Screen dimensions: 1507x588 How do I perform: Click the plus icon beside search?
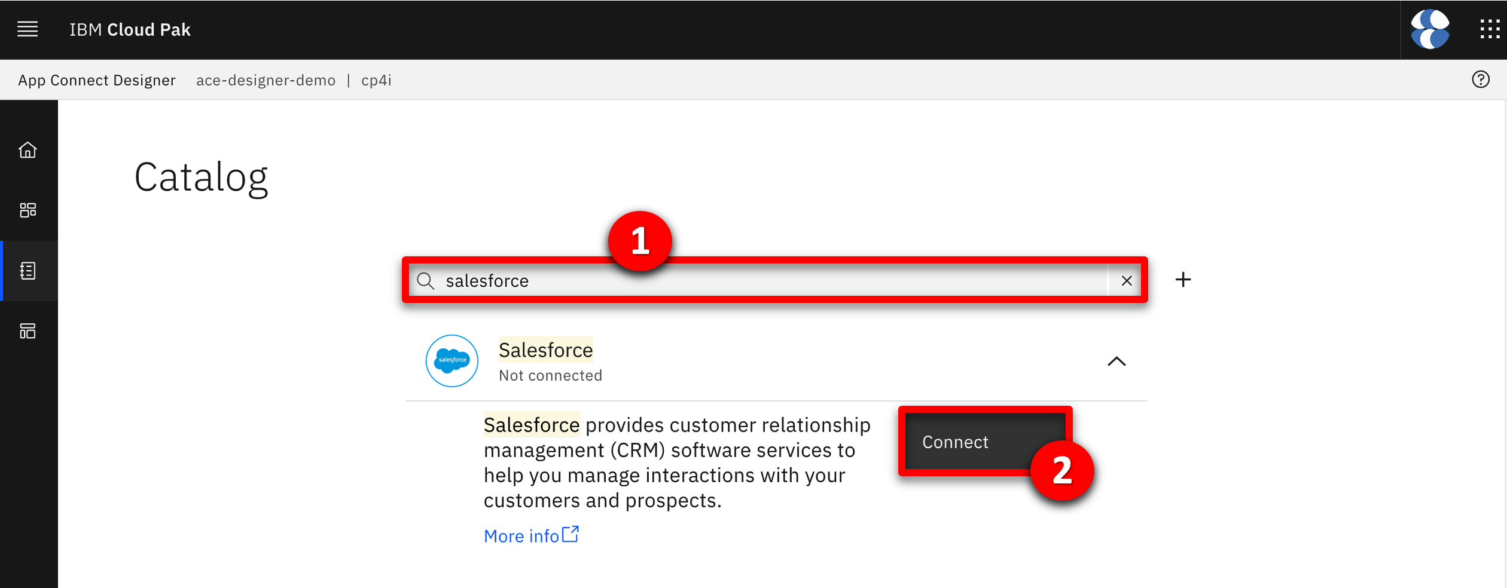pyautogui.click(x=1183, y=280)
